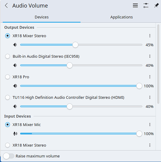Click XR18 Mixer Stereo 45% volume slider handle
The height and width of the screenshot is (162, 161).
click(x=75, y=45)
